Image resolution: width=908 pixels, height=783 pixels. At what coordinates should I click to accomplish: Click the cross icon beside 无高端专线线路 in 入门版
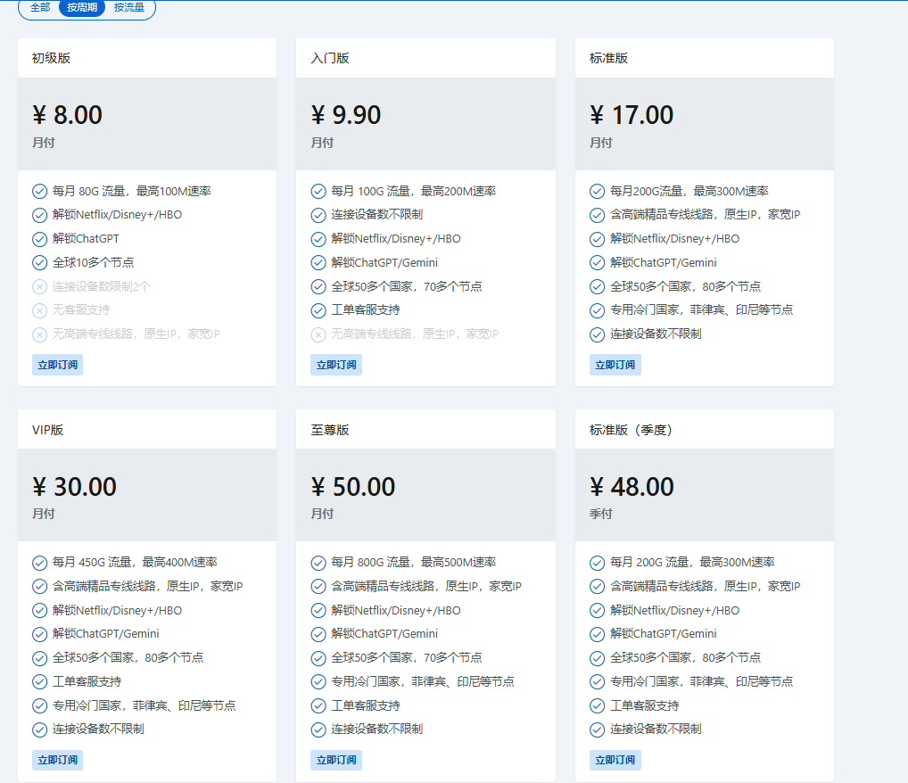coord(318,334)
